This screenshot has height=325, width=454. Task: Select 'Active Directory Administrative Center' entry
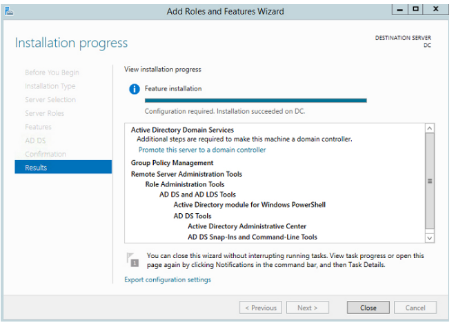[x=247, y=226]
